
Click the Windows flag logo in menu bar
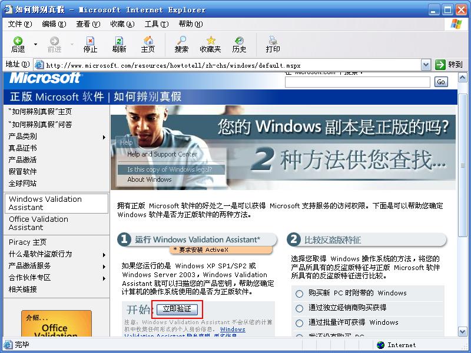[x=456, y=24]
